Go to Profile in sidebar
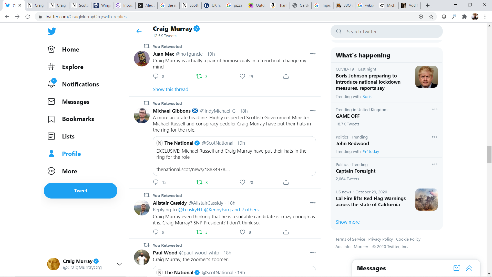This screenshot has height=277, width=492. [64, 154]
